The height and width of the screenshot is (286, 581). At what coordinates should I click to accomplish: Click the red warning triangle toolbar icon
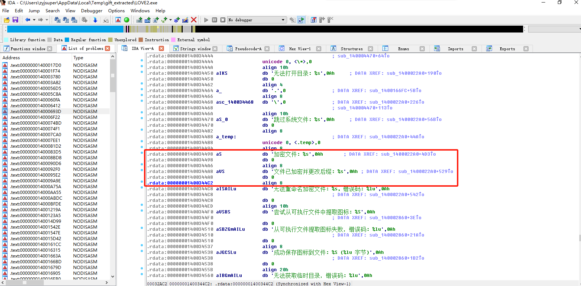click(118, 20)
